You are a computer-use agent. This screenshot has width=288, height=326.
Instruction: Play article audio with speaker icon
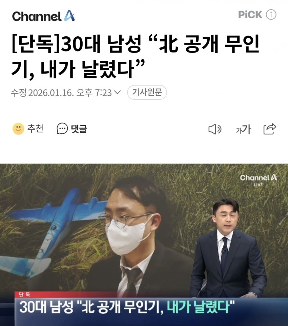point(215,129)
